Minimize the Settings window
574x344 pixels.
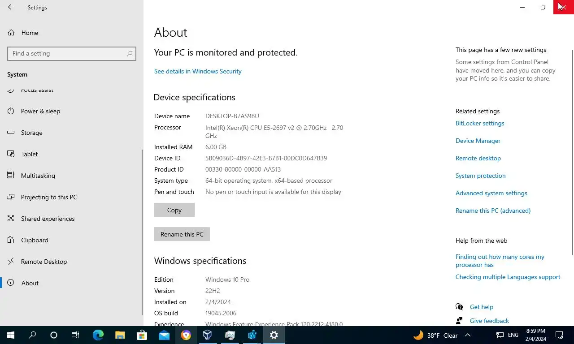coord(522,7)
